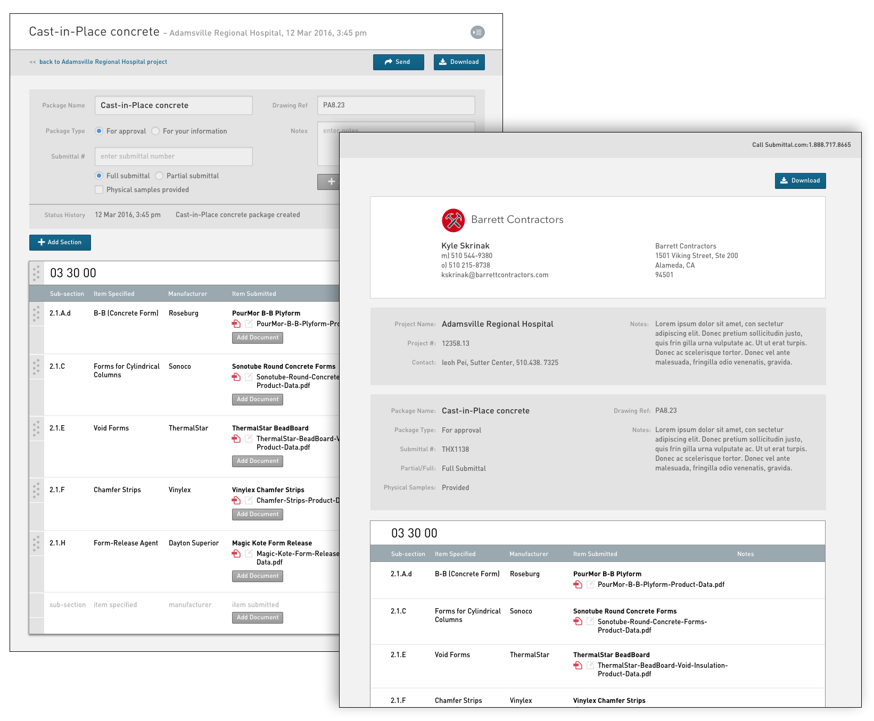Click the edit icon beside ThermalStar-BeadBoard in editor
Viewport: 874px width, 721px height.
(x=249, y=438)
